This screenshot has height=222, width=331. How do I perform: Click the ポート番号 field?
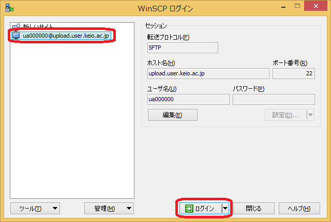coord(293,73)
